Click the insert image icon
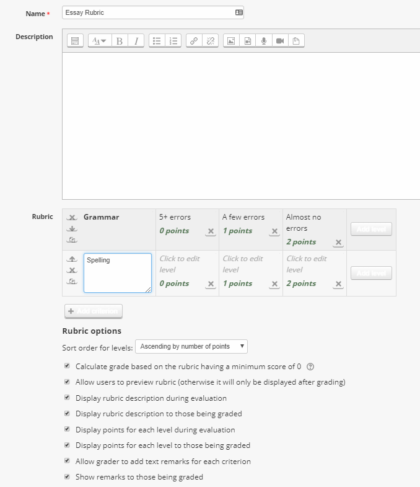420x487 pixels. (231, 41)
